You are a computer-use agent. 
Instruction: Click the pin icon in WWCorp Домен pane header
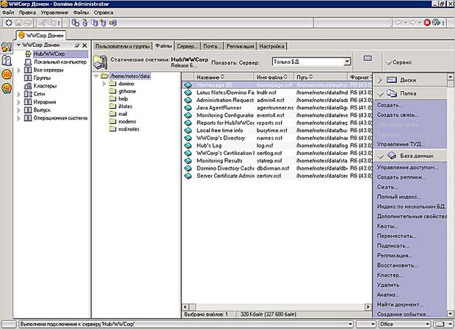coord(77,46)
